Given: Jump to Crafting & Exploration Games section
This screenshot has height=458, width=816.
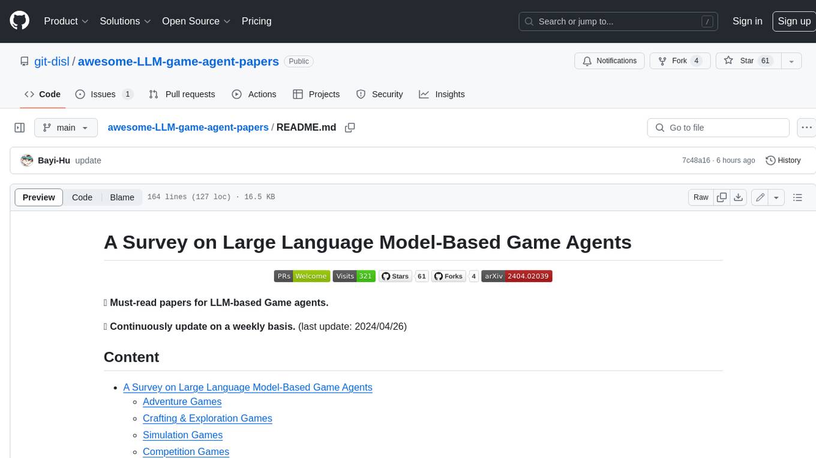Looking at the screenshot, I should [208, 418].
